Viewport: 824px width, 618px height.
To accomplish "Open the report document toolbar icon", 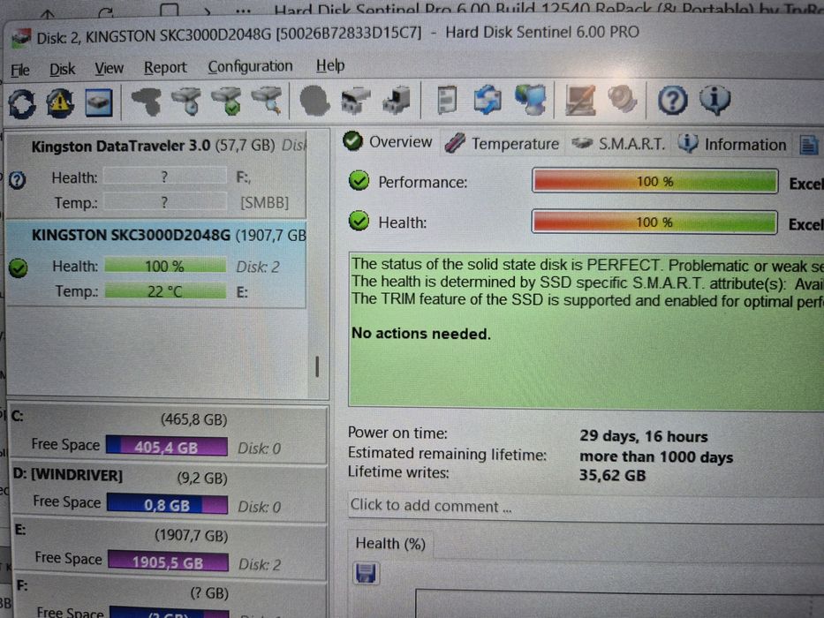I will (x=447, y=99).
